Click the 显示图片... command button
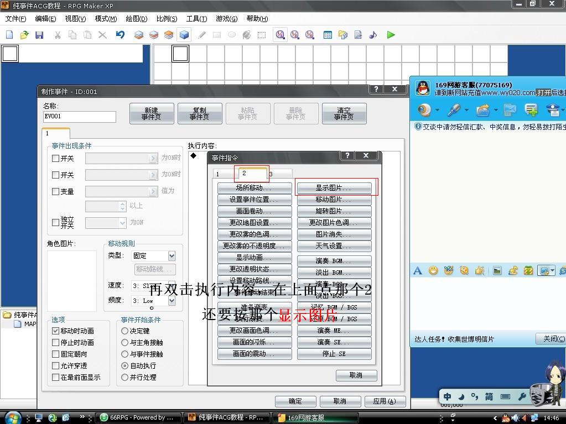 click(334, 188)
